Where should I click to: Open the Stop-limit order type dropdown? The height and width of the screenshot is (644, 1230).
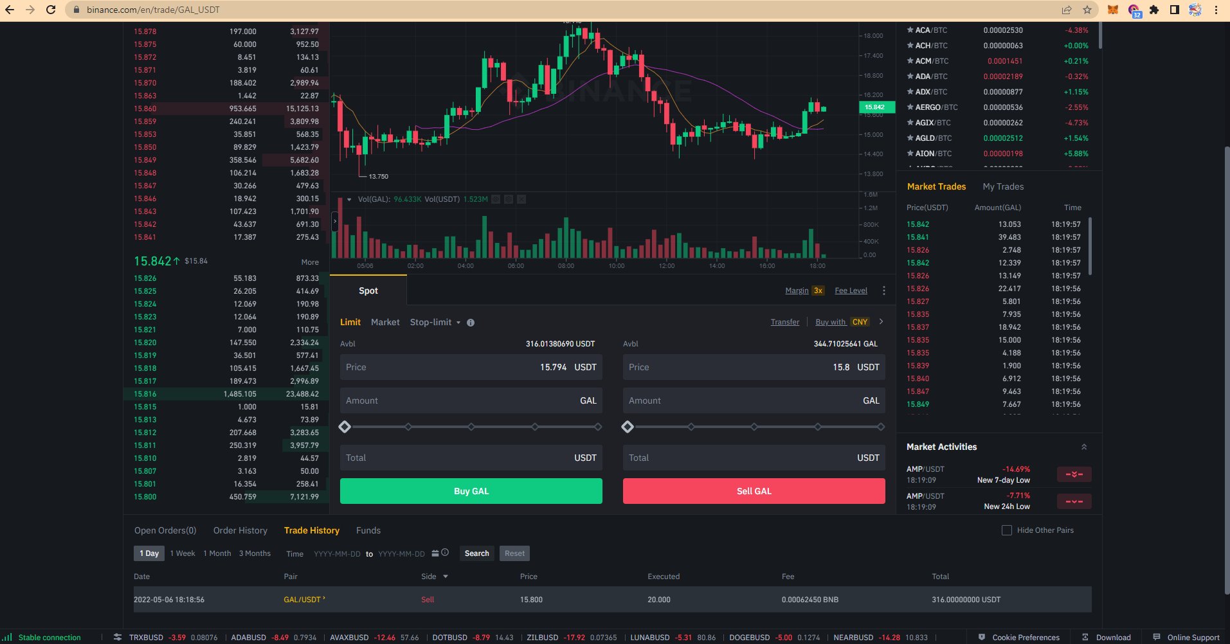pos(435,322)
